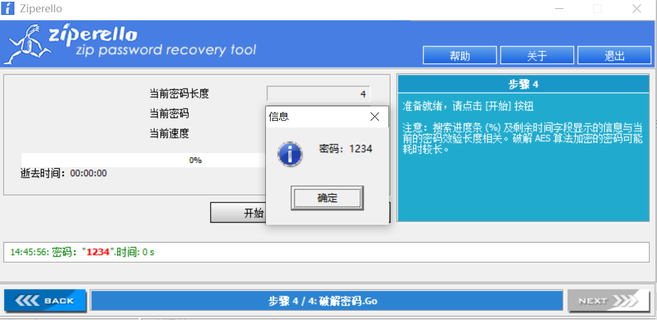Close the 信息 dialog with X
This screenshot has height=320, width=657.
click(374, 116)
